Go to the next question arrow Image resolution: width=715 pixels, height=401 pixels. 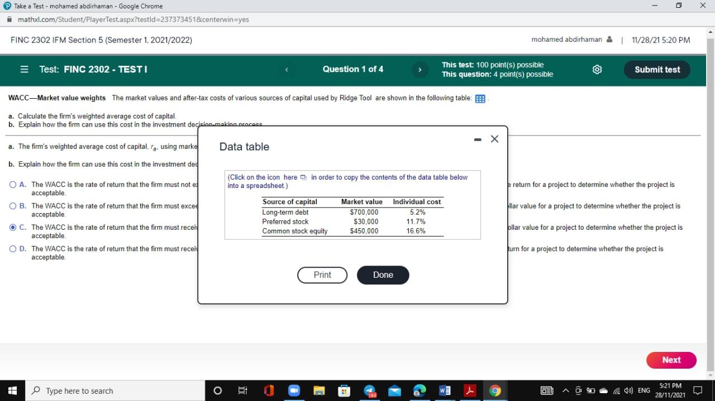(420, 70)
